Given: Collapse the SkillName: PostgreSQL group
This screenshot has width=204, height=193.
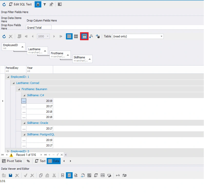Looking at the screenshot, I should [24, 135].
